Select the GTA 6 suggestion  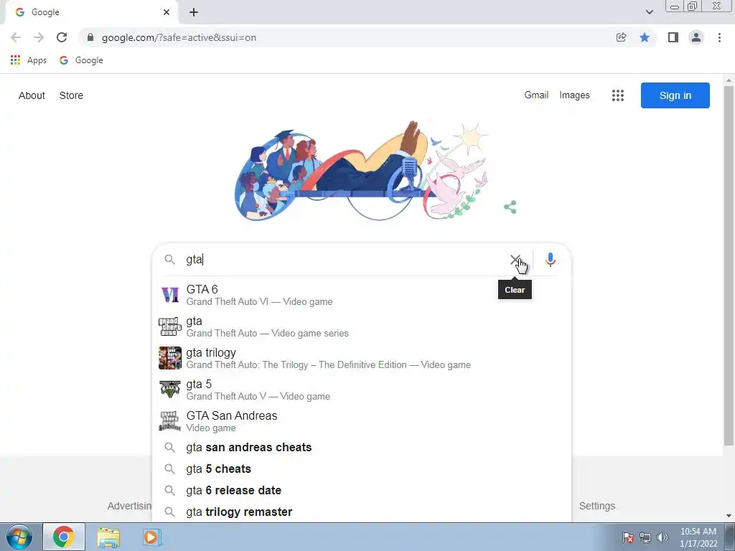click(362, 295)
